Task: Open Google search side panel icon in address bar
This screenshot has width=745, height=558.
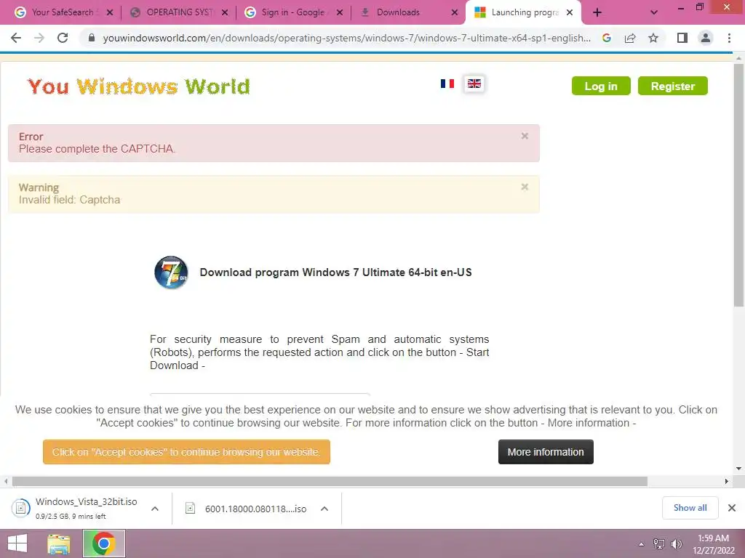Action: pos(606,38)
